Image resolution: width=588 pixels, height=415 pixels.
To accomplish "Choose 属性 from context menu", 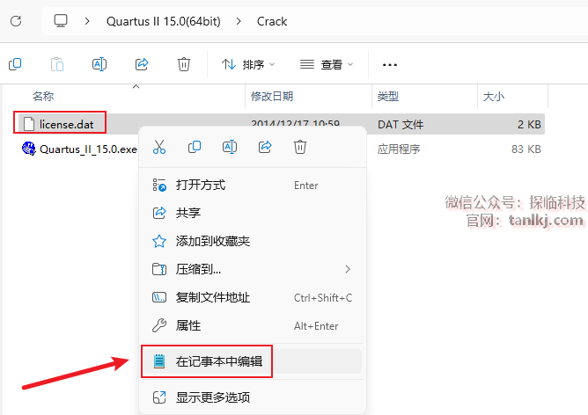I will click(x=252, y=326).
